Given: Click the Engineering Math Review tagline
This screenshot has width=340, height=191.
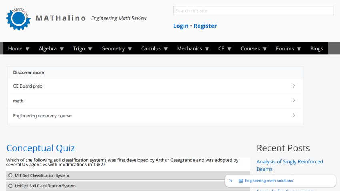Looking at the screenshot, I should (119, 18).
